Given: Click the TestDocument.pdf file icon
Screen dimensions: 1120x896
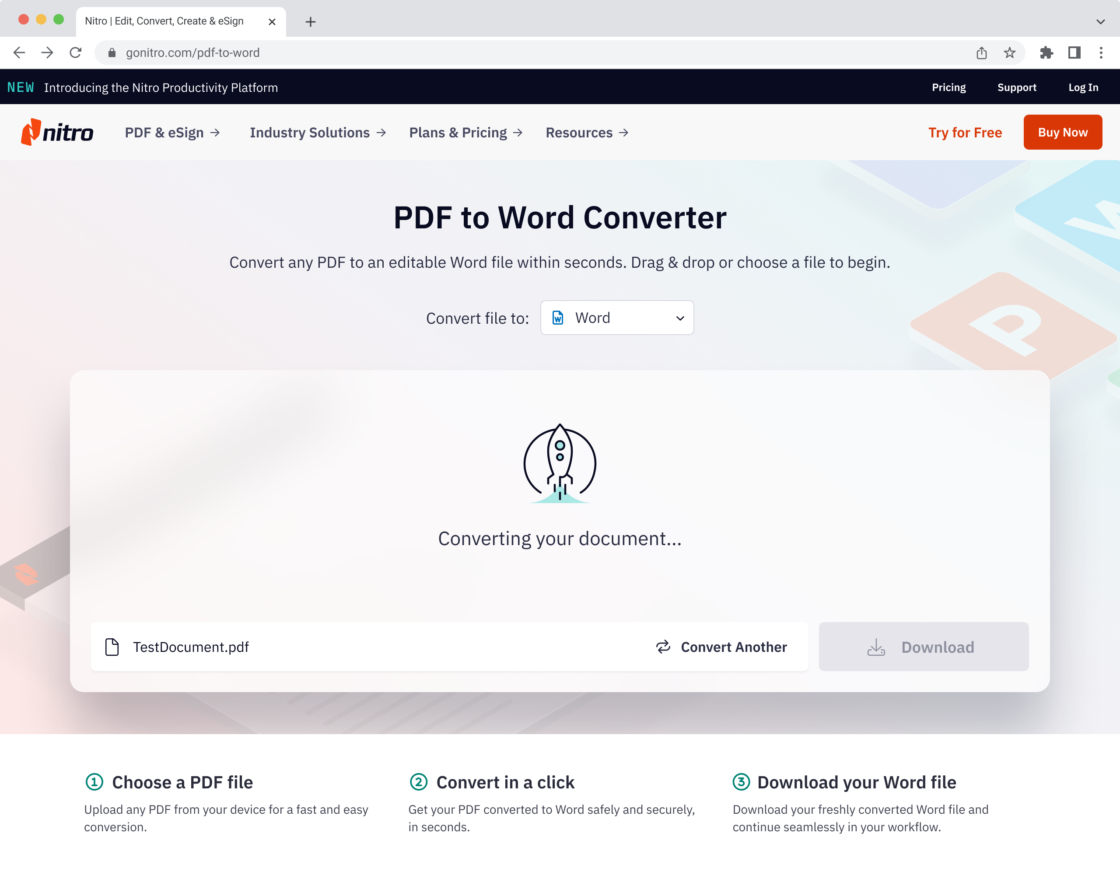Looking at the screenshot, I should click(x=112, y=647).
